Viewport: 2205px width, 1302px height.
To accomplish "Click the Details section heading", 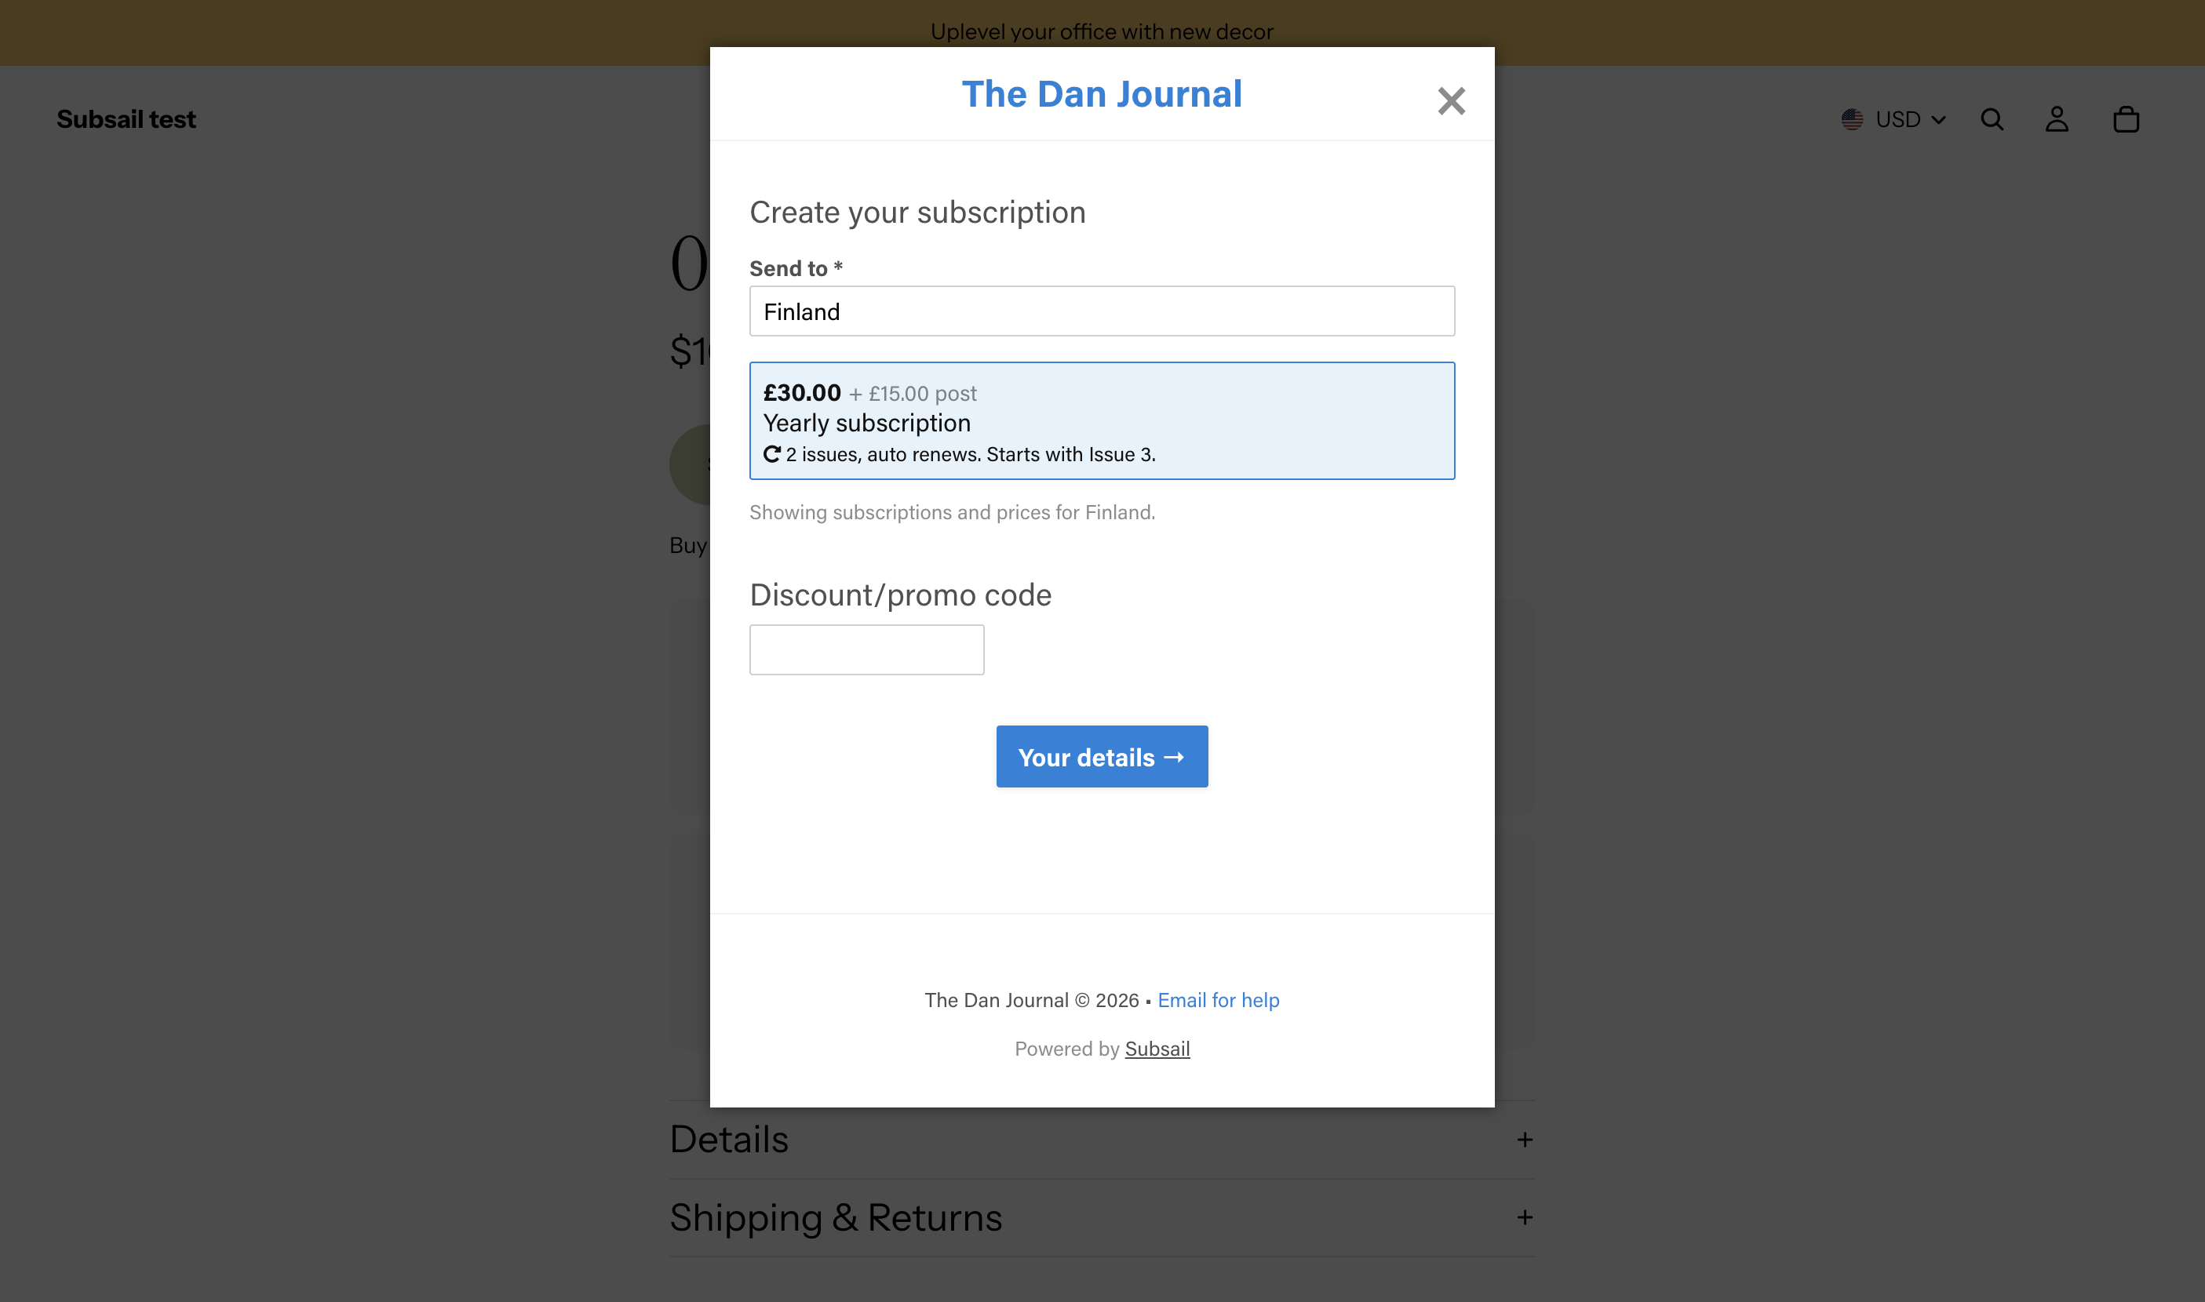I will tap(728, 1140).
